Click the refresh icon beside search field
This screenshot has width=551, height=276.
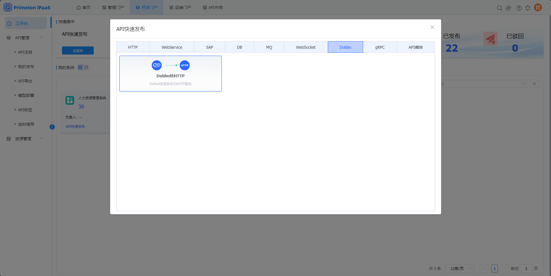(534, 84)
